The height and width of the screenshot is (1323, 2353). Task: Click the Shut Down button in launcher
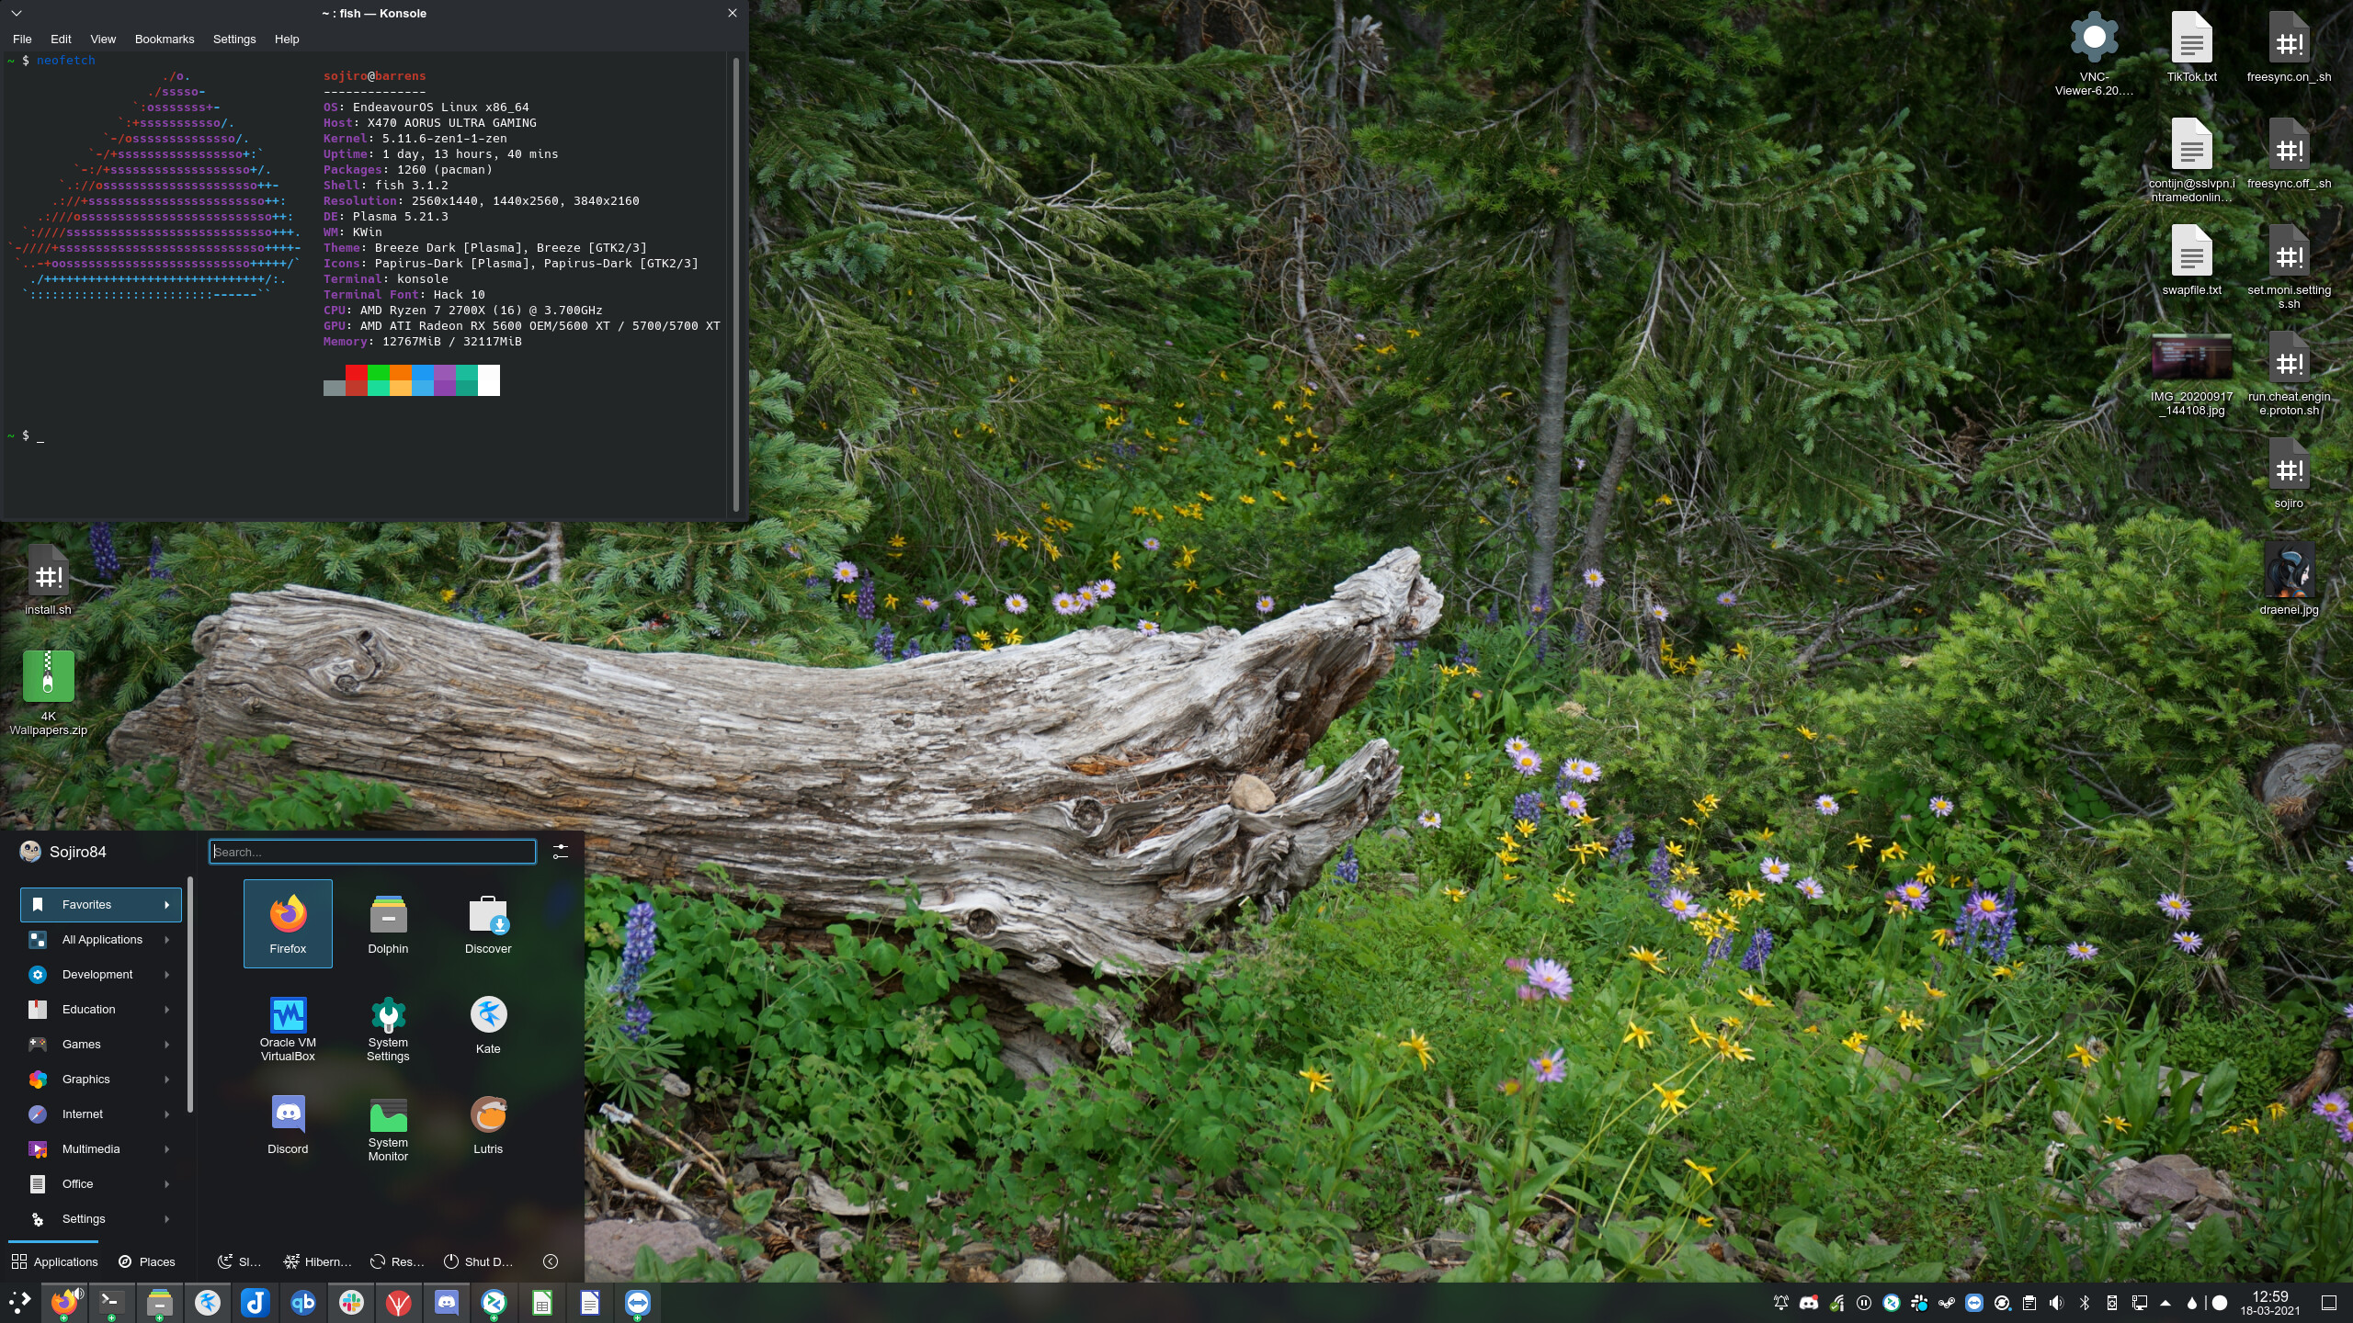click(x=479, y=1261)
